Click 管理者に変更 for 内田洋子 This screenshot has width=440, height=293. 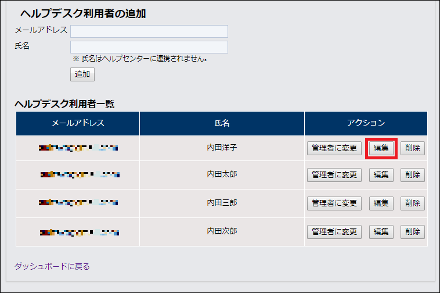click(334, 148)
